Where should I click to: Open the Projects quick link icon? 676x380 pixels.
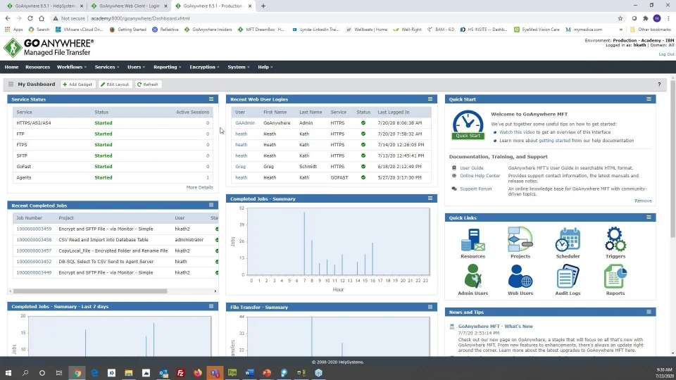[520, 240]
